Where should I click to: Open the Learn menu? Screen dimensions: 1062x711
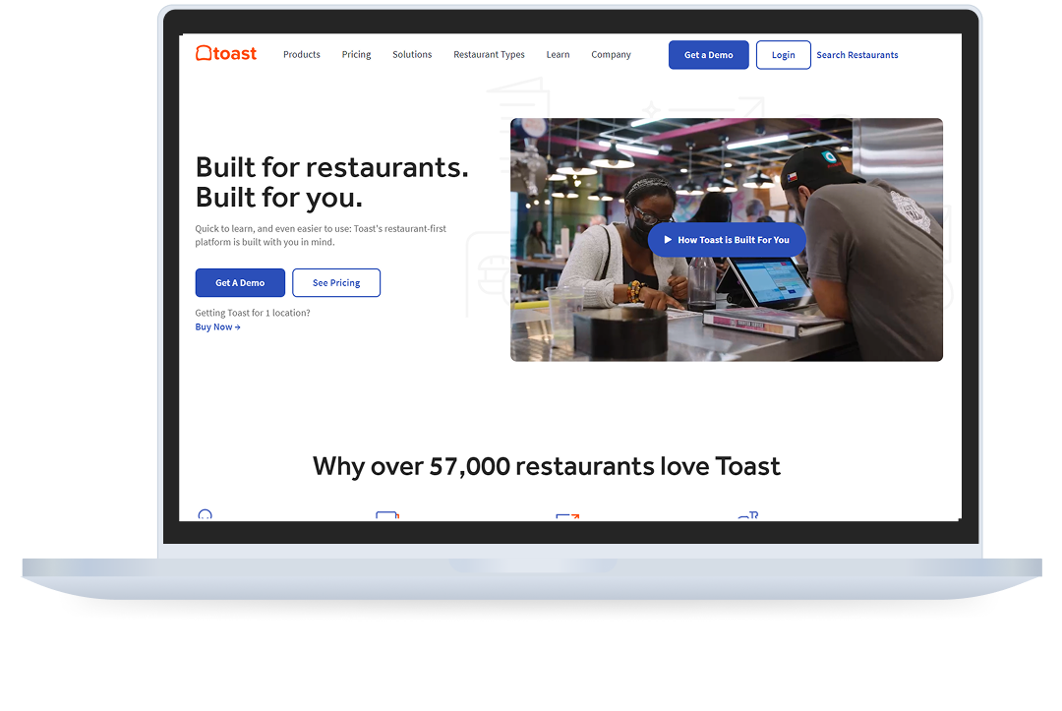point(559,55)
